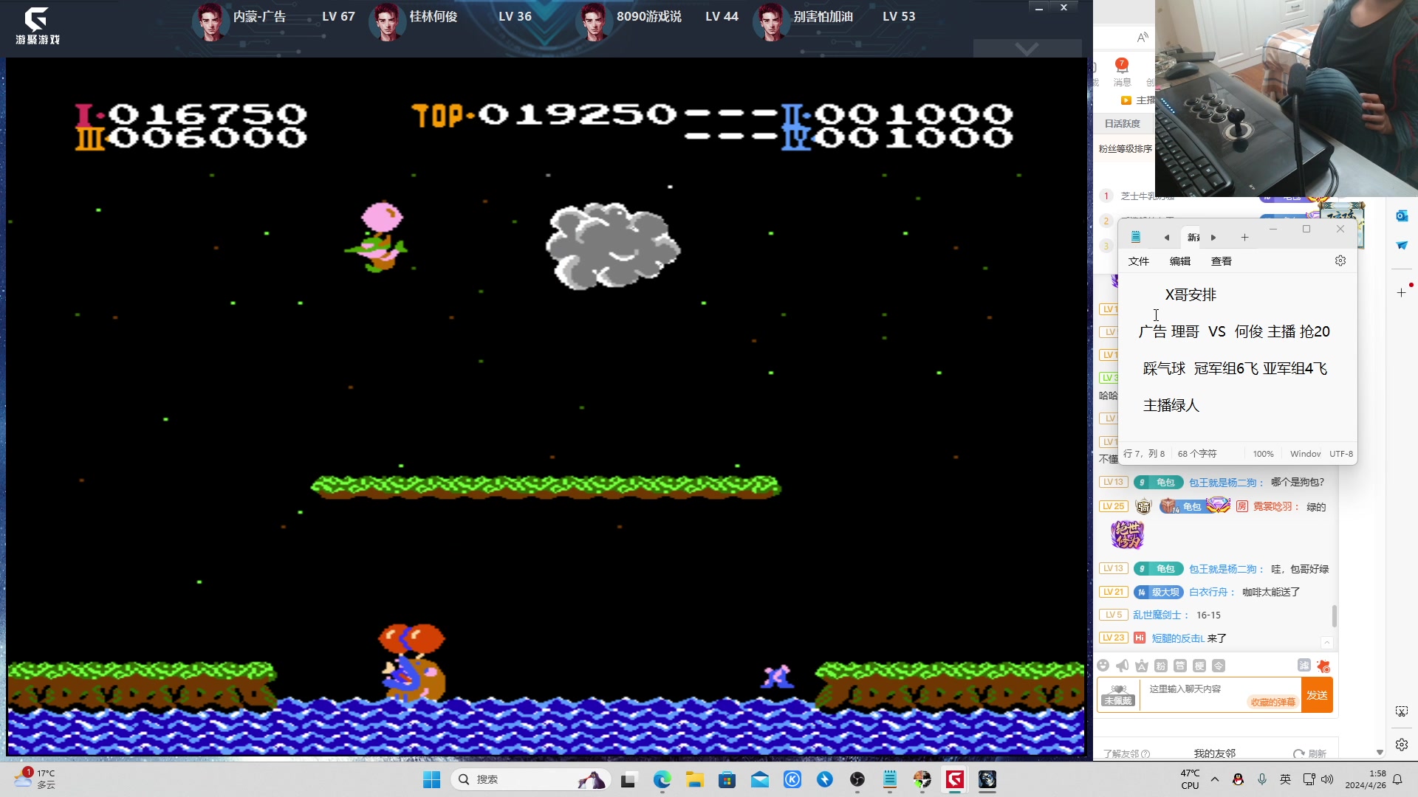1418x797 pixels.
Task: Open Notepad 文件 menu
Action: point(1139,261)
